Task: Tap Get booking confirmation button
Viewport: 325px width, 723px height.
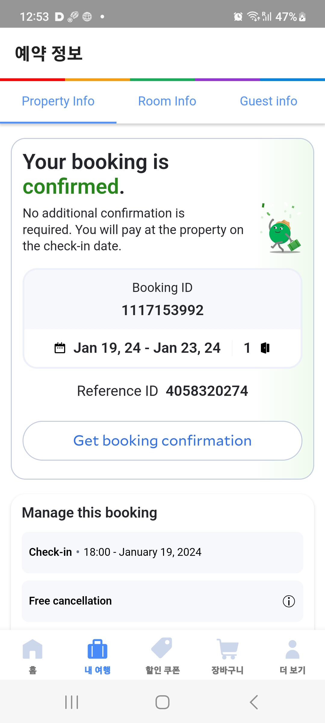Action: (x=162, y=441)
